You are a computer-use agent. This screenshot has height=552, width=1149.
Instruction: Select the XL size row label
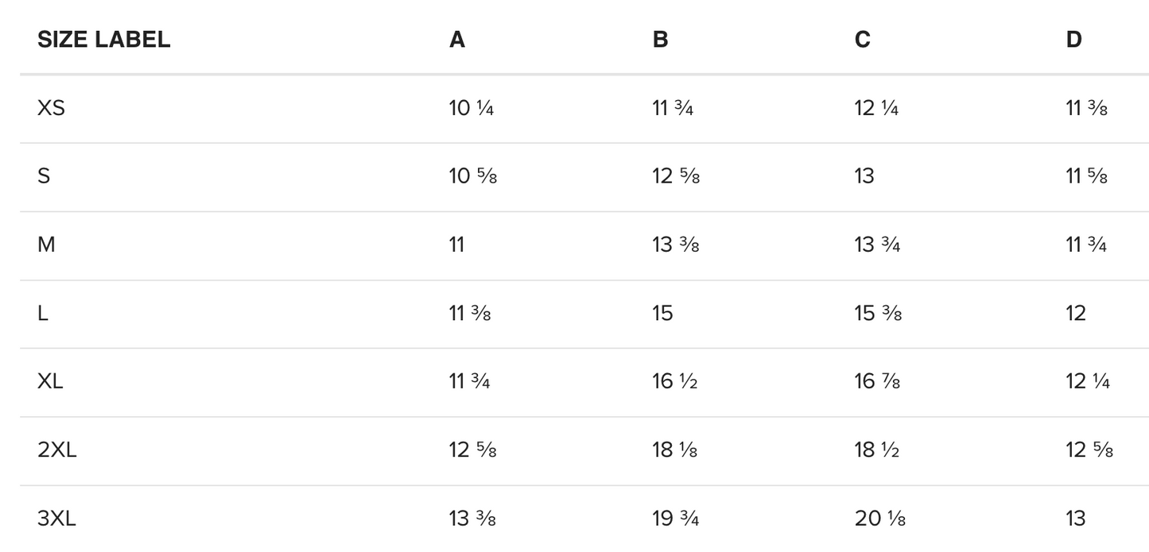[50, 381]
